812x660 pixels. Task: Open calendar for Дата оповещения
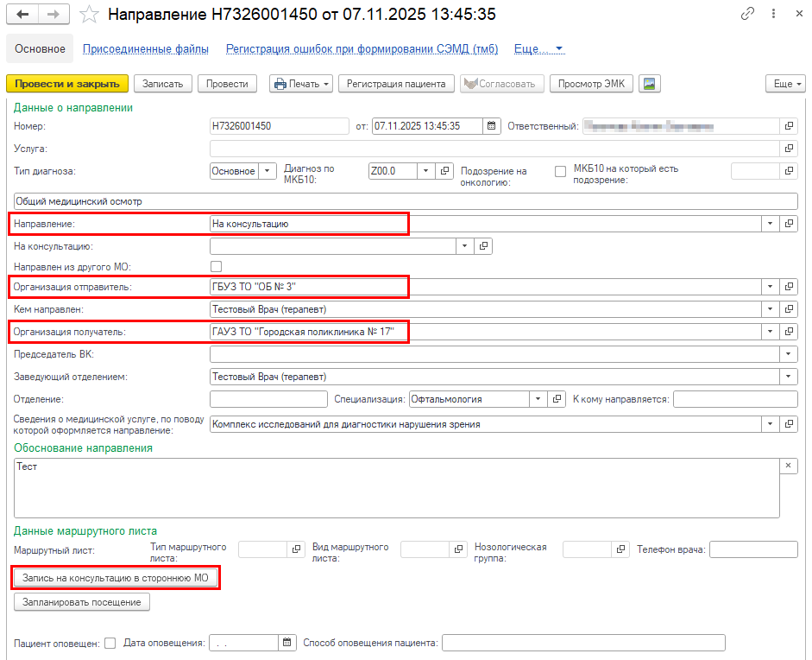[286, 643]
